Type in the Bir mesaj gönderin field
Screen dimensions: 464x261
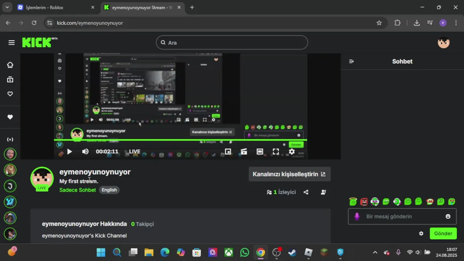point(402,216)
